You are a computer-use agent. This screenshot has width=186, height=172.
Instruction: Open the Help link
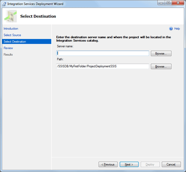tap(177, 29)
